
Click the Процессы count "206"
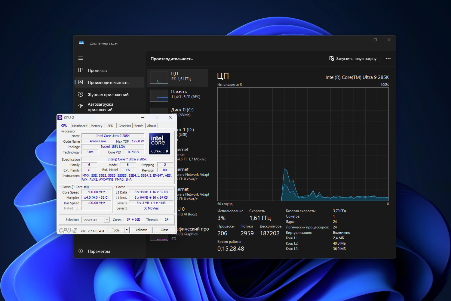click(x=222, y=233)
